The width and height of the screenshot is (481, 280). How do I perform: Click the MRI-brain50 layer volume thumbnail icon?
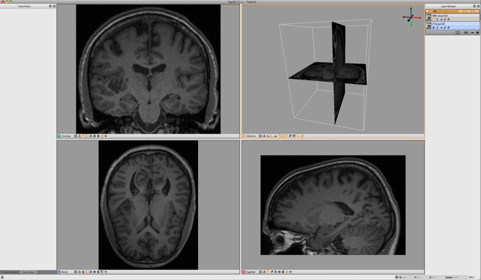(x=429, y=18)
